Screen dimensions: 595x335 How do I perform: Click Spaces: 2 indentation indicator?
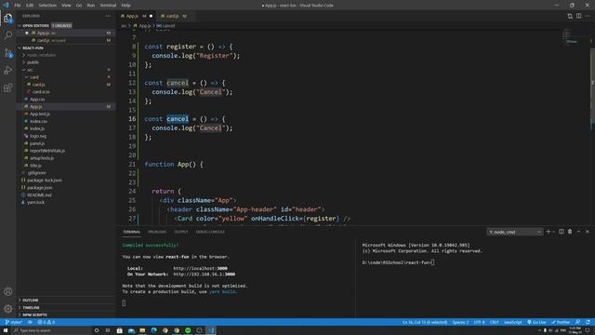click(x=460, y=322)
